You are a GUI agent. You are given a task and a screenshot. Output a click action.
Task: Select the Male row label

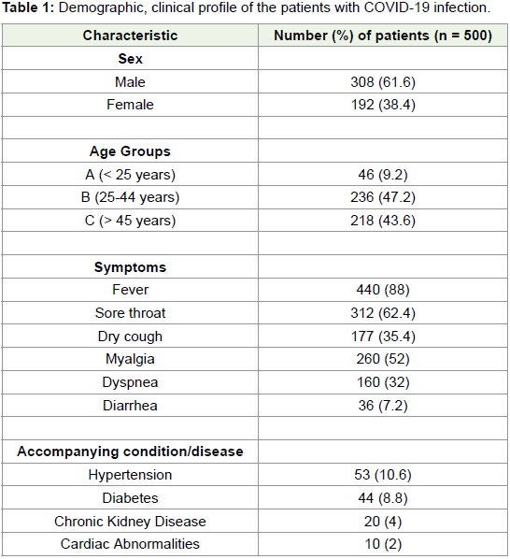tap(130, 82)
